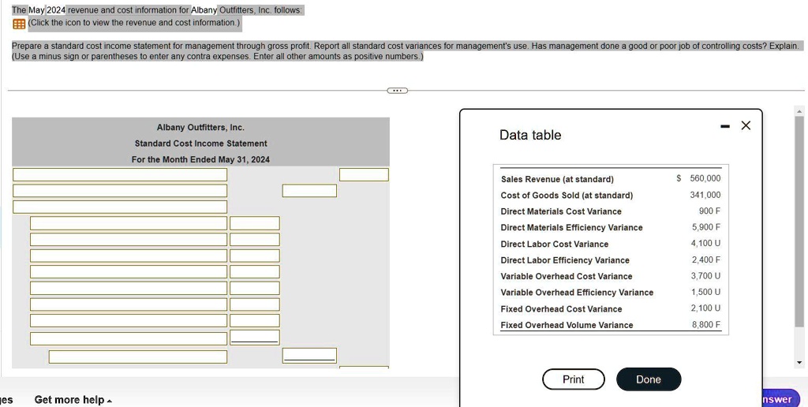Click the Print button
This screenshot has width=808, height=407.
(x=574, y=379)
